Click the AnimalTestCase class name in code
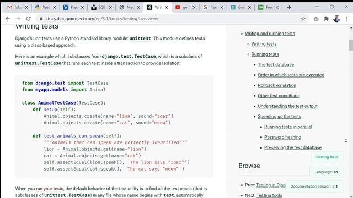 click(57, 103)
